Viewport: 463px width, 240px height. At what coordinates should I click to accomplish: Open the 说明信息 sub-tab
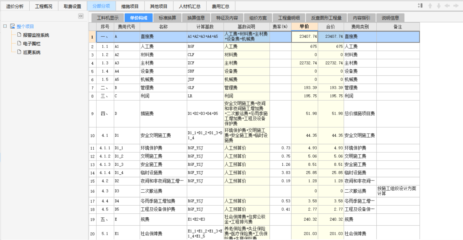click(390, 18)
